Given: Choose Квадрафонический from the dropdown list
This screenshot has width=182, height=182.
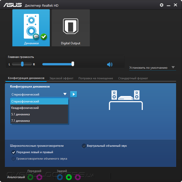Looking at the screenshot, I should (39, 108).
